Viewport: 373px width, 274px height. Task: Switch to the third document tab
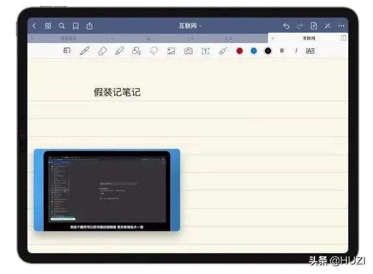point(228,38)
